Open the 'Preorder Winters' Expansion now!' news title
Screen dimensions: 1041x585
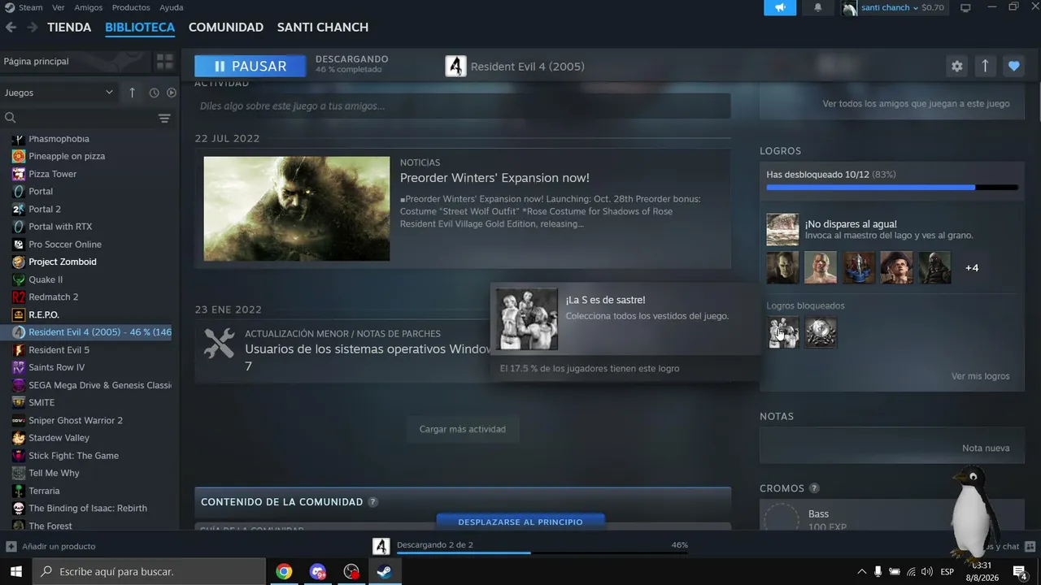pyautogui.click(x=494, y=178)
